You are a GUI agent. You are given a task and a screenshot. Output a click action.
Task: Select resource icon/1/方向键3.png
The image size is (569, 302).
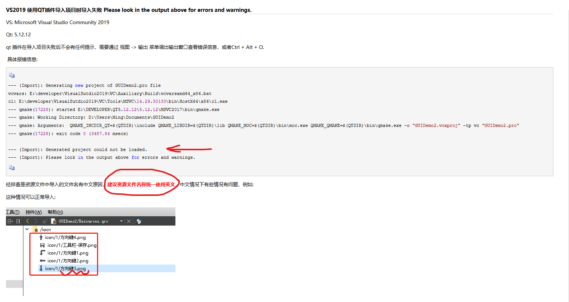pyautogui.click(x=65, y=269)
